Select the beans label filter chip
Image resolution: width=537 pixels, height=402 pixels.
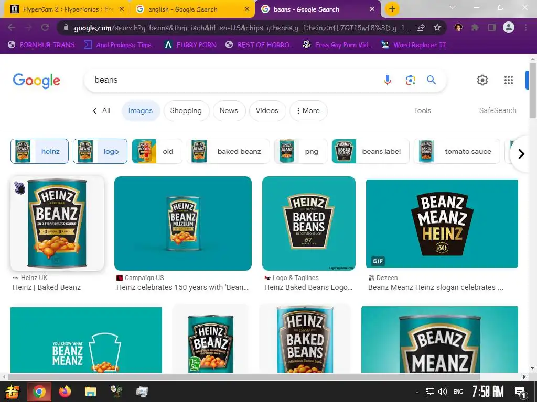pyautogui.click(x=371, y=151)
